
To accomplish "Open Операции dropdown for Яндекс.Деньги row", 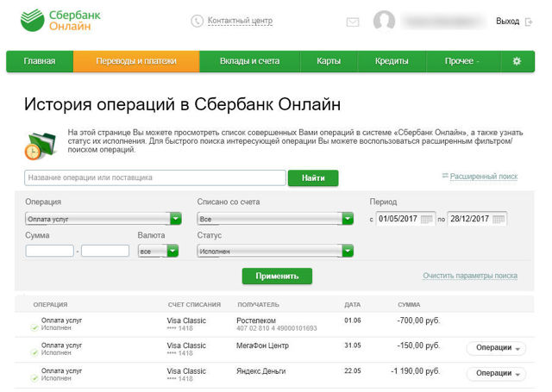I will [x=497, y=373].
